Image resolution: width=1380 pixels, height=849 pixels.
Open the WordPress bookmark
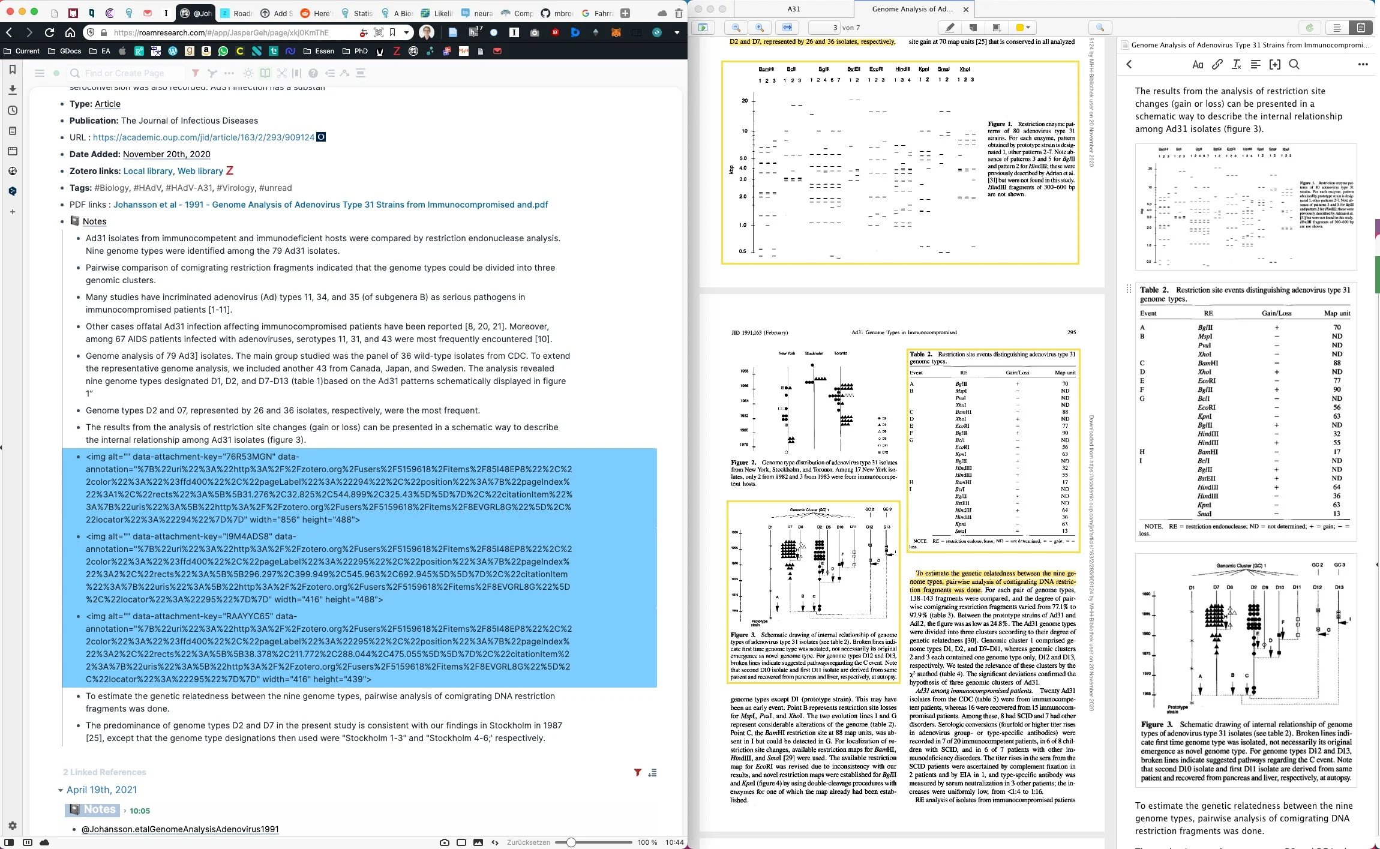coord(173,51)
